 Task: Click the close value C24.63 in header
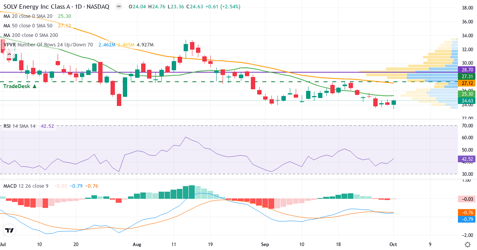click(x=194, y=7)
